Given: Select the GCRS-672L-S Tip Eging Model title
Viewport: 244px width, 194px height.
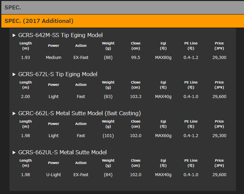Looking at the screenshot, I should (x=58, y=74).
